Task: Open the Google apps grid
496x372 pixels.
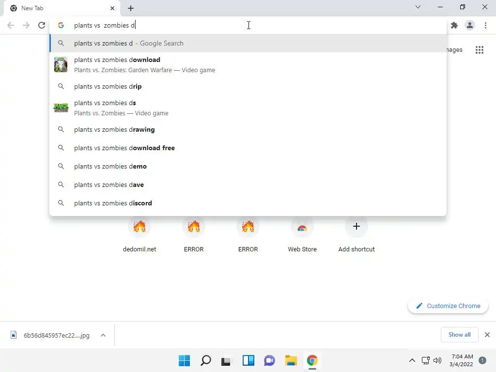Action: 480,50
